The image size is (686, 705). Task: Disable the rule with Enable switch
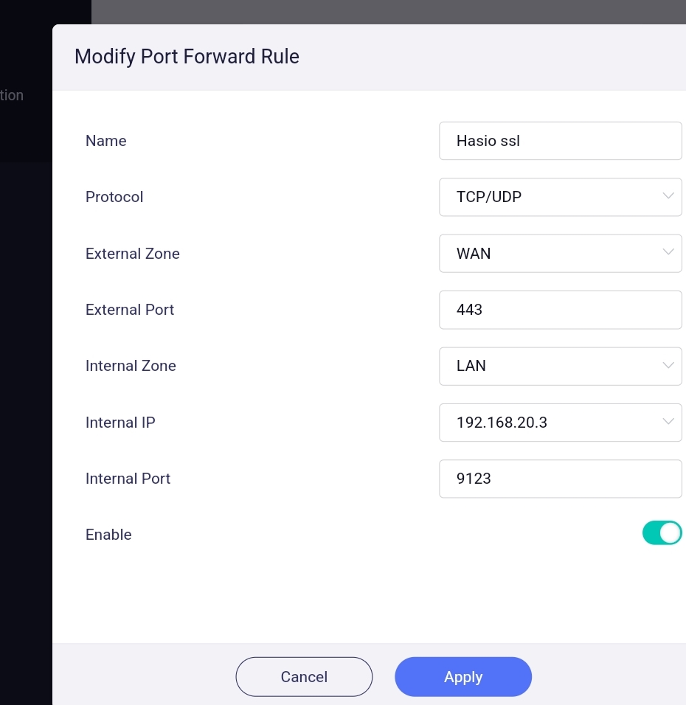(x=662, y=532)
